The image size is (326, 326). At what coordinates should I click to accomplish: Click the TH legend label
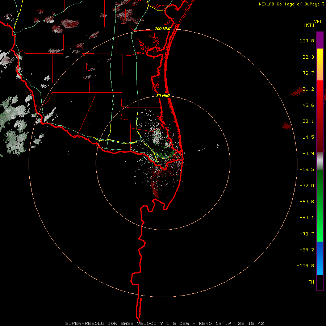pyautogui.click(x=311, y=282)
